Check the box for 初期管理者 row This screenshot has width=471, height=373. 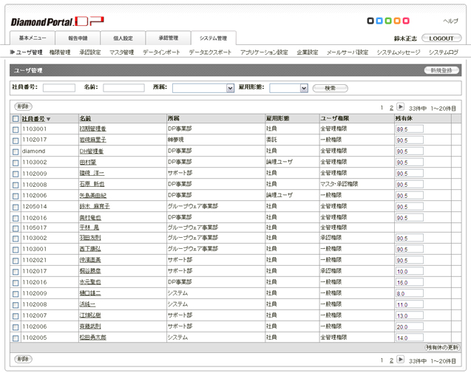(16, 130)
